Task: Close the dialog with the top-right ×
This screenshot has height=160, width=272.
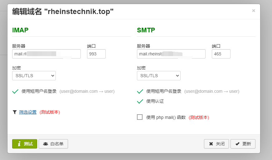Action: 253,11
